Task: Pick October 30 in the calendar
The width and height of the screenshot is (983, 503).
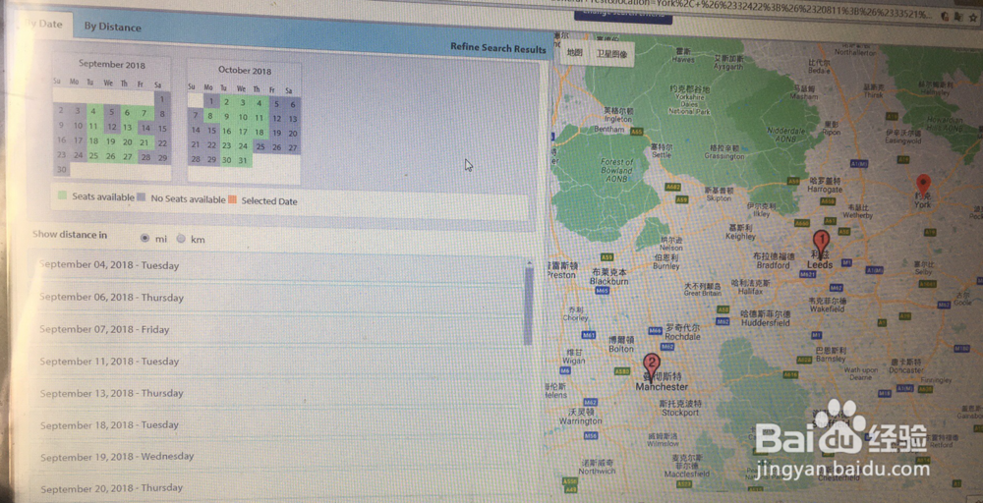Action: click(x=226, y=160)
